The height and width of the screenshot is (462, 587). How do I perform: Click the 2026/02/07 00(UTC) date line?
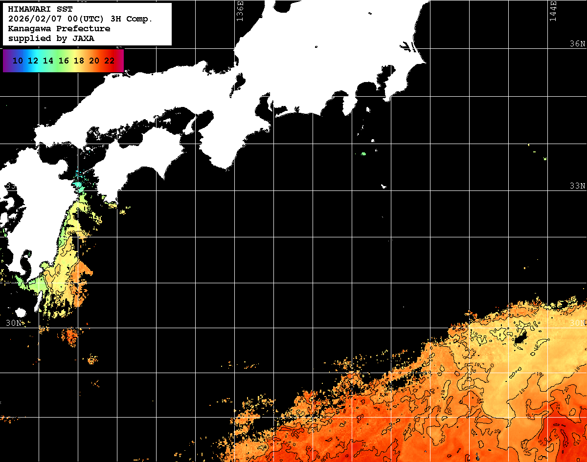click(80, 19)
